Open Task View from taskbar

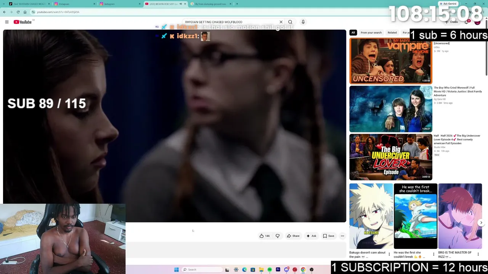pyautogui.click(x=227, y=270)
